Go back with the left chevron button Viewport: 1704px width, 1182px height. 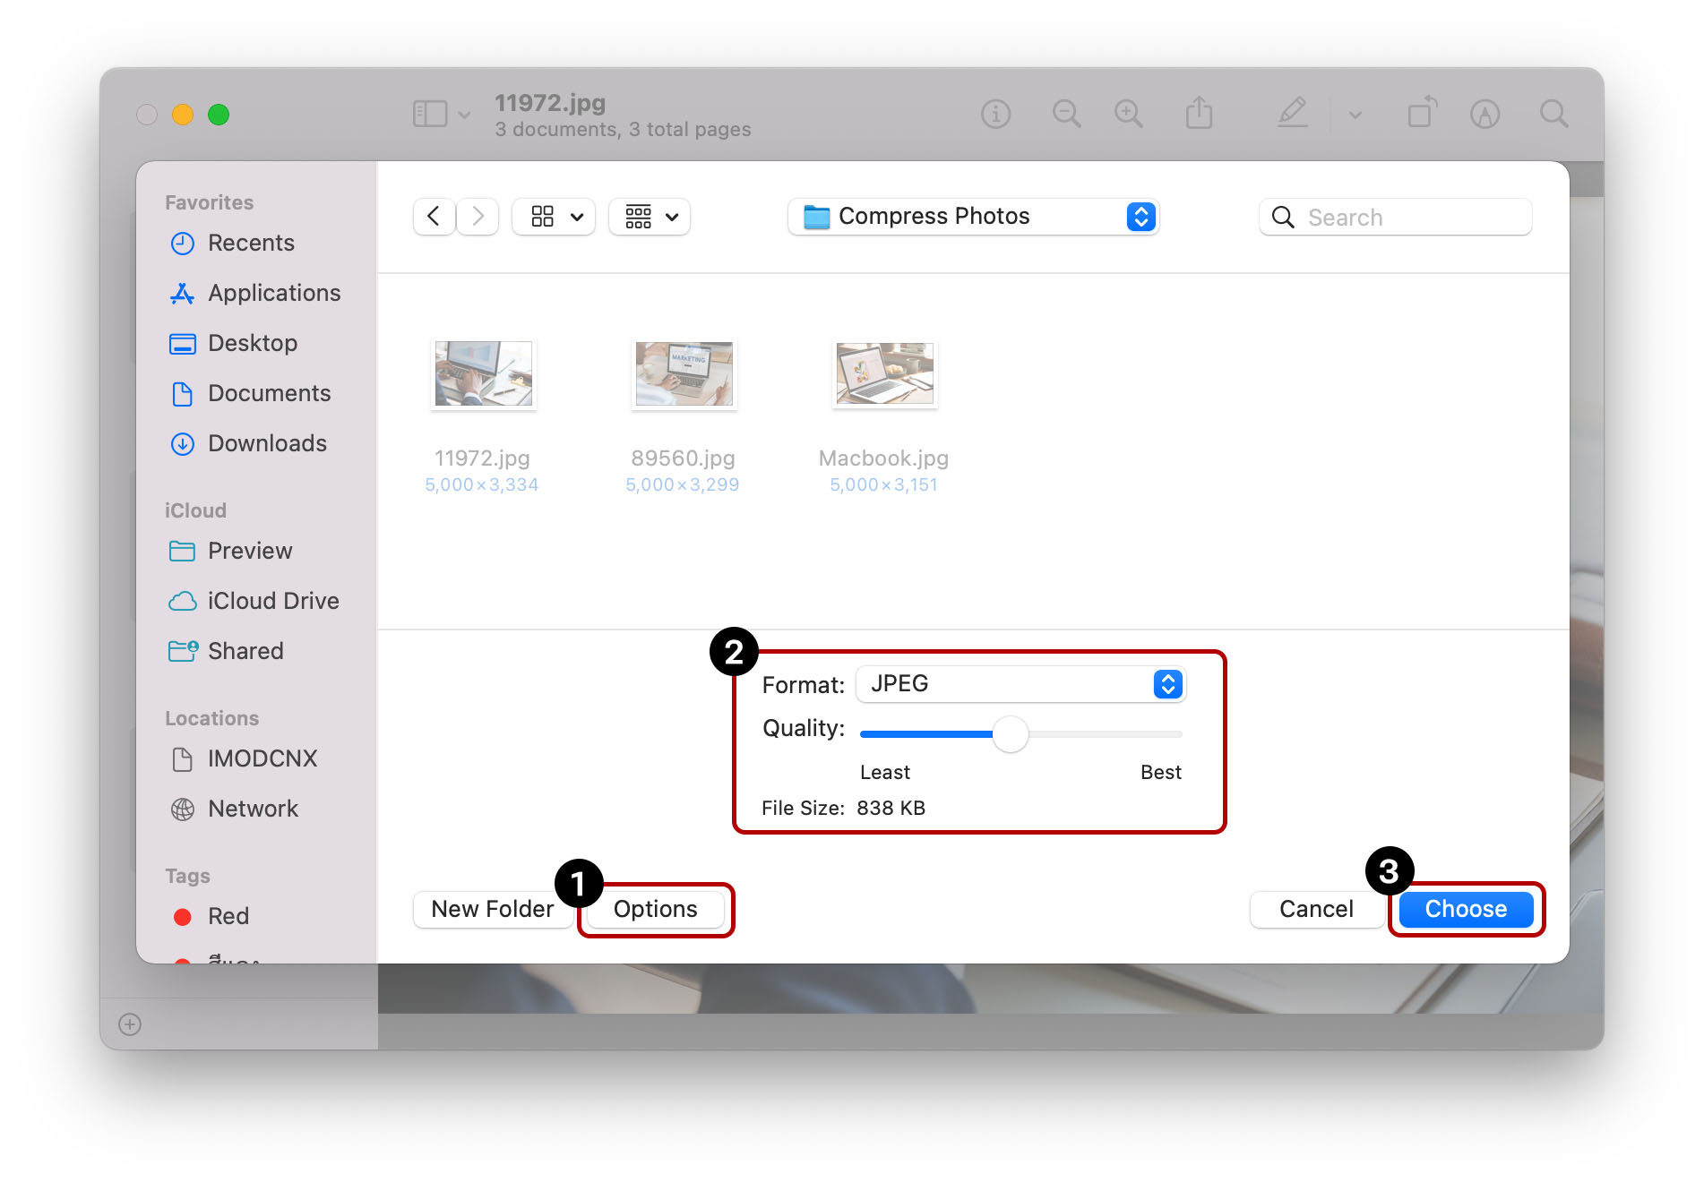(x=434, y=217)
